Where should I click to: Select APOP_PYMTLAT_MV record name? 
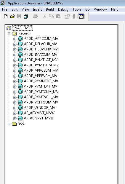[x=41, y=86]
